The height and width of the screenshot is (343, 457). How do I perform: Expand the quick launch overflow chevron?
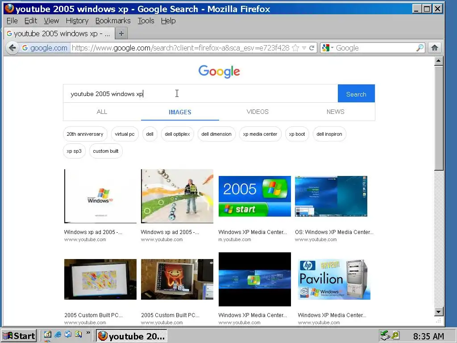(x=88, y=332)
